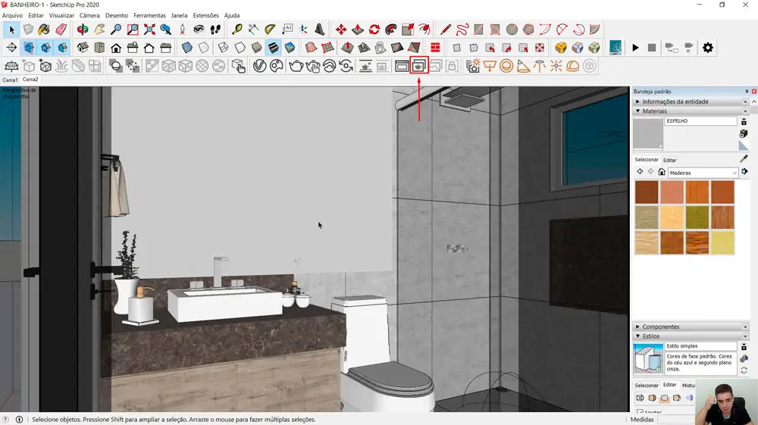Go to home materials in model
This screenshot has height=425, width=758.
pos(662,172)
